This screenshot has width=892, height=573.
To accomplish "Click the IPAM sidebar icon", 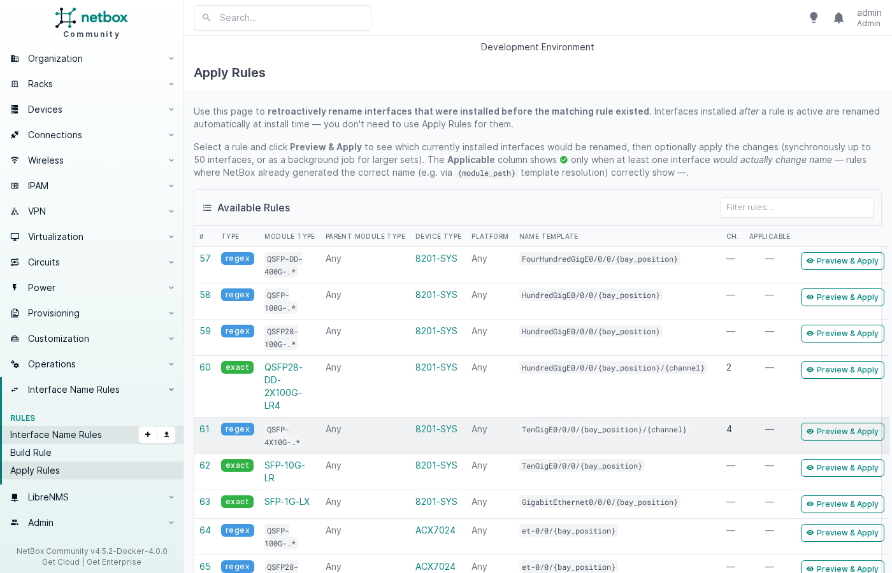I will (x=14, y=186).
